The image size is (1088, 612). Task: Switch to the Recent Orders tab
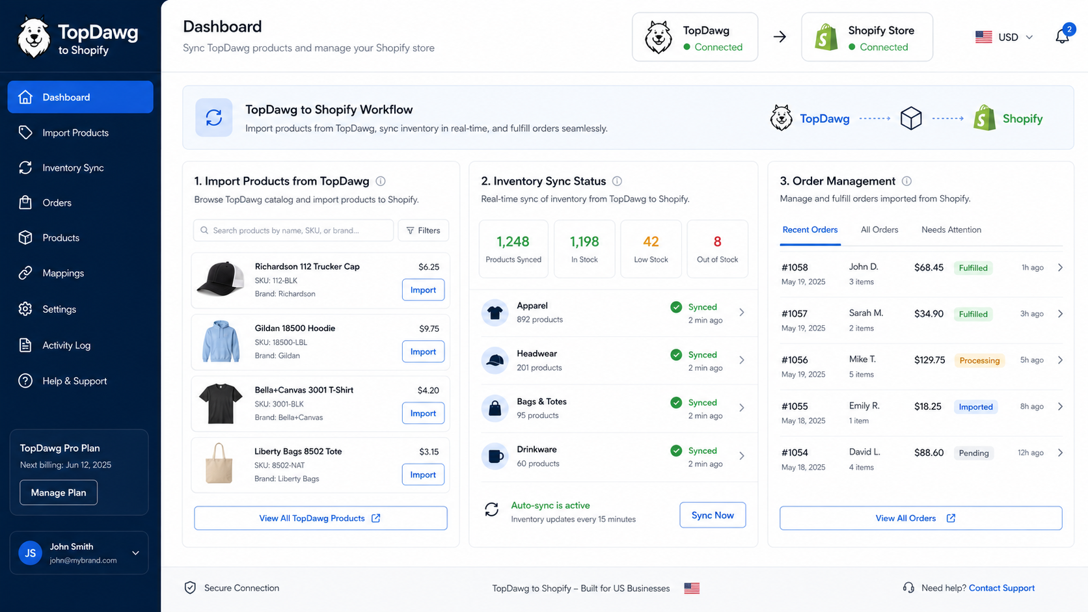tap(810, 230)
